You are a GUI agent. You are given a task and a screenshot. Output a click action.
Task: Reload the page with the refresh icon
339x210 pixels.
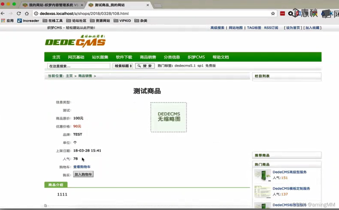pos(18,13)
